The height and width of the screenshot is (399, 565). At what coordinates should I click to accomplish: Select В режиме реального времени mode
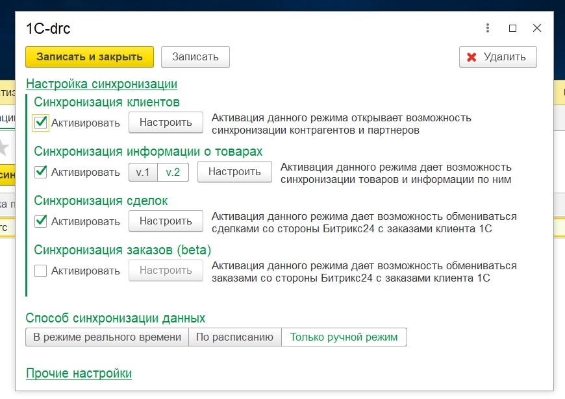107,337
